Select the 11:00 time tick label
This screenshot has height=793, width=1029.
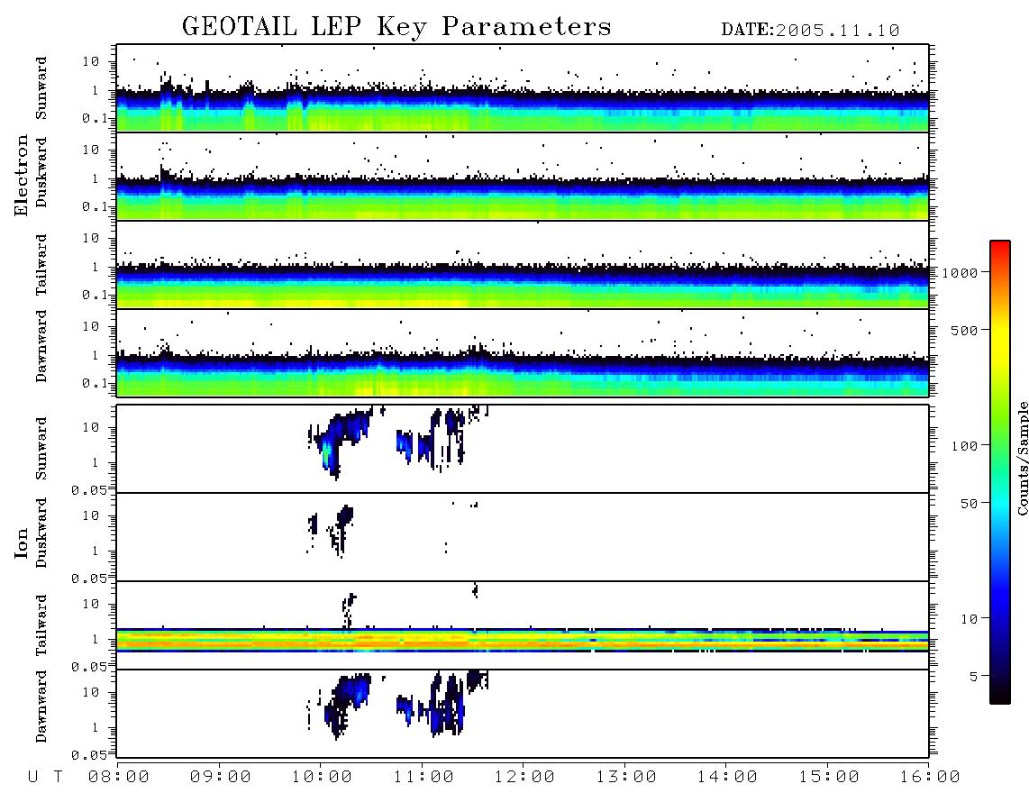pyautogui.click(x=423, y=778)
